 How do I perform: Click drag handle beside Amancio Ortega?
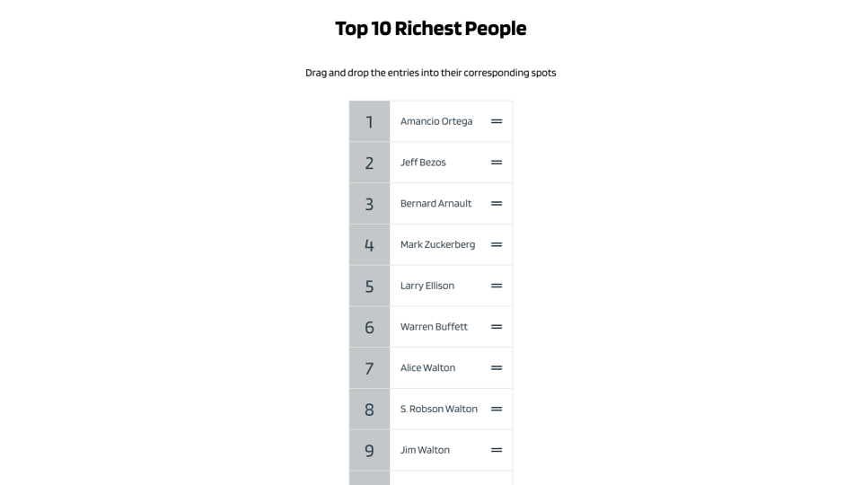click(497, 121)
